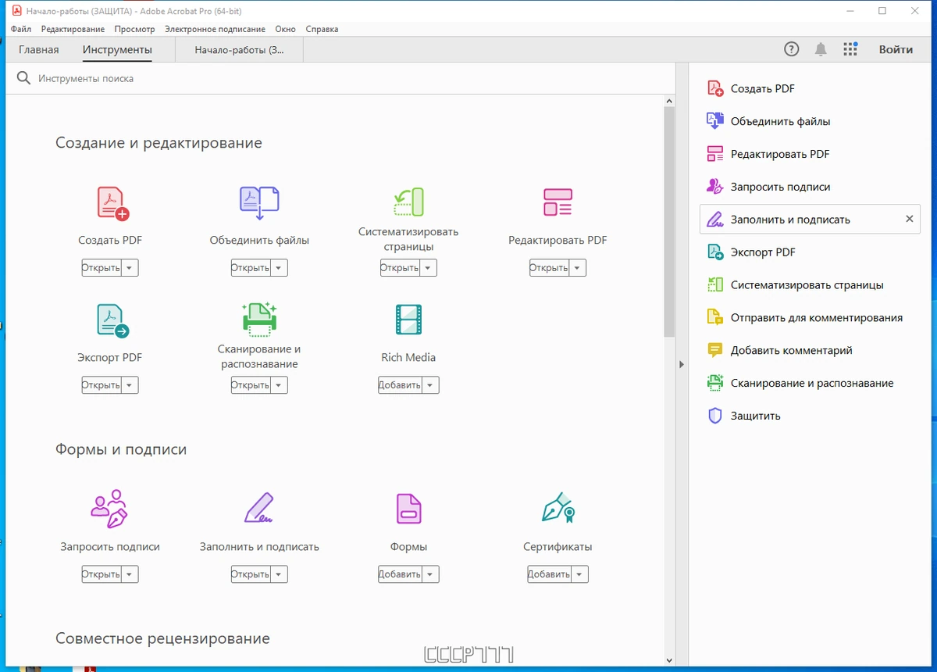Click the Систематизировать страницы tool icon
The width and height of the screenshot is (937, 672).
(x=408, y=202)
